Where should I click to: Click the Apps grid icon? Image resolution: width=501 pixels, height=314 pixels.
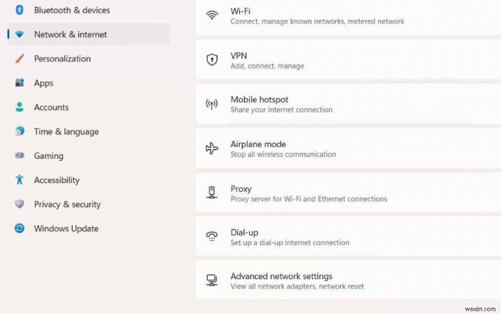tap(19, 83)
